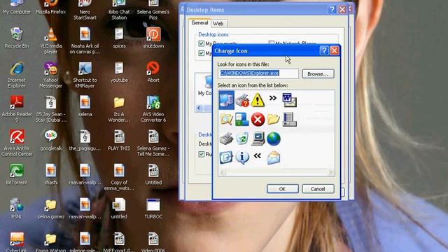Toggle the My Documents checkbox in Desktop Items
This screenshot has height=252, width=448.
[201, 43]
